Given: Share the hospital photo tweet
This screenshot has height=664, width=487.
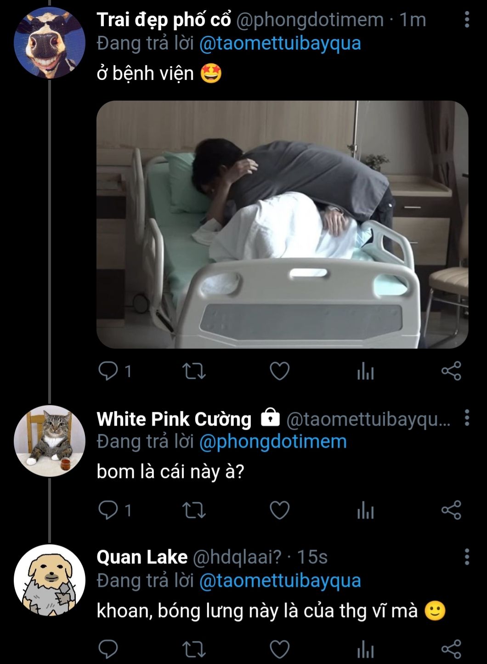Looking at the screenshot, I should pos(451,371).
